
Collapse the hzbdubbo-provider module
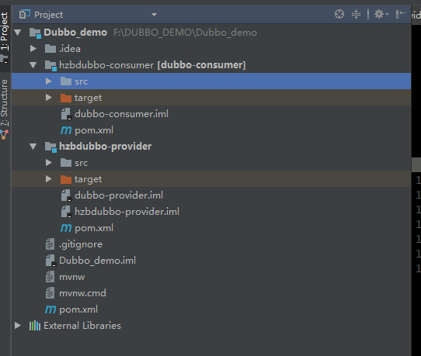(x=33, y=147)
